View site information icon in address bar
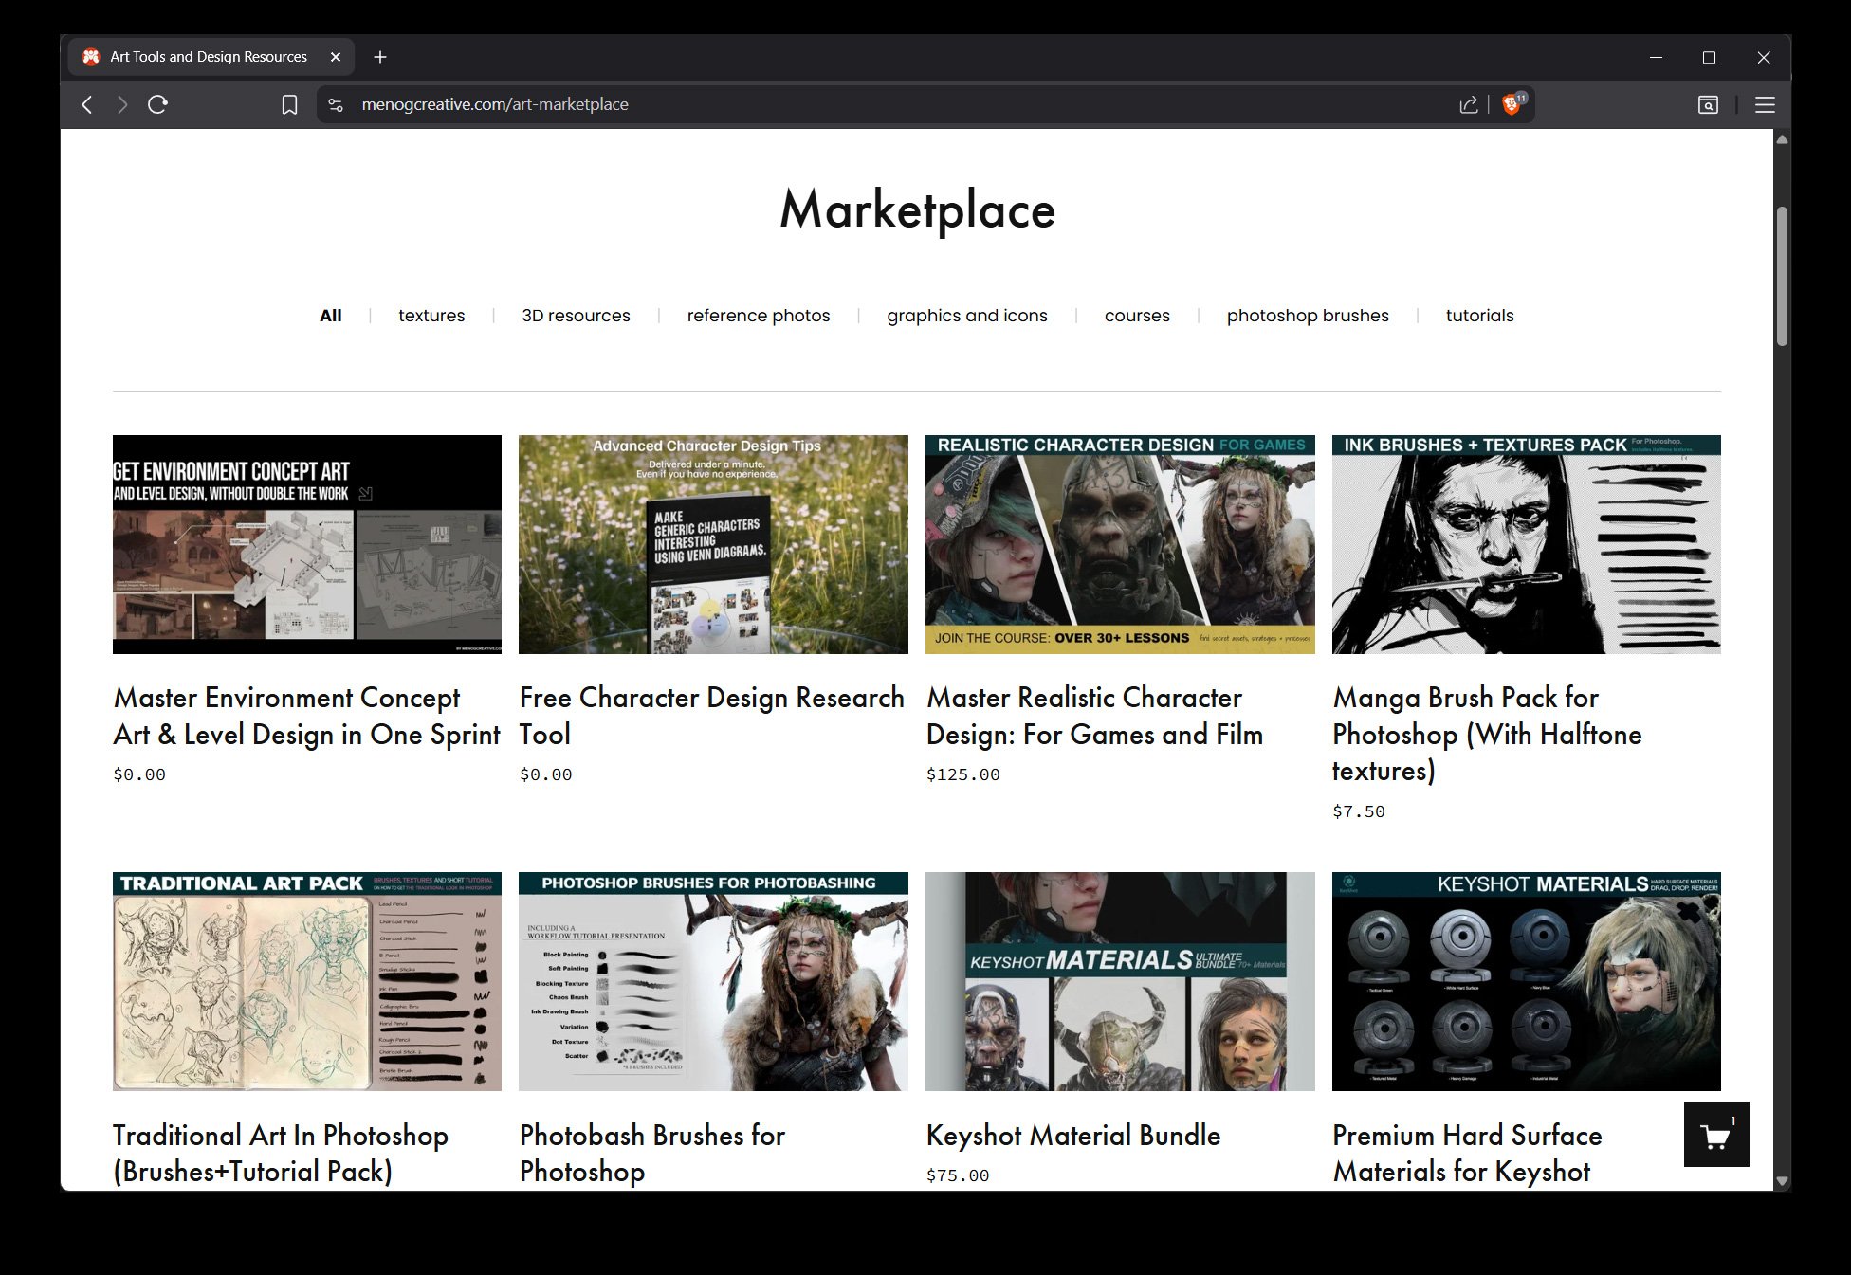This screenshot has height=1275, width=1851. coord(336,105)
